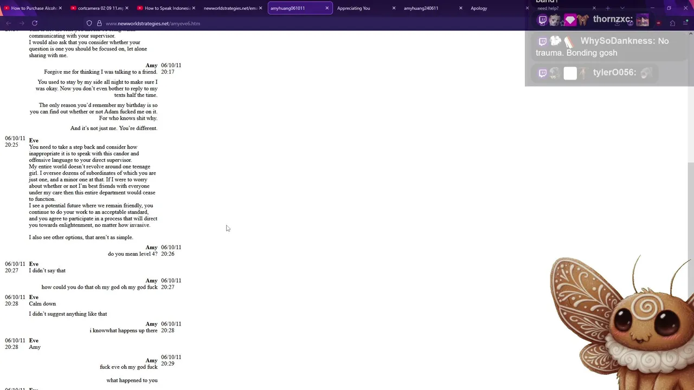Image resolution: width=694 pixels, height=390 pixels.
Task: Expand the list all tabs chevron
Action: coord(622,8)
